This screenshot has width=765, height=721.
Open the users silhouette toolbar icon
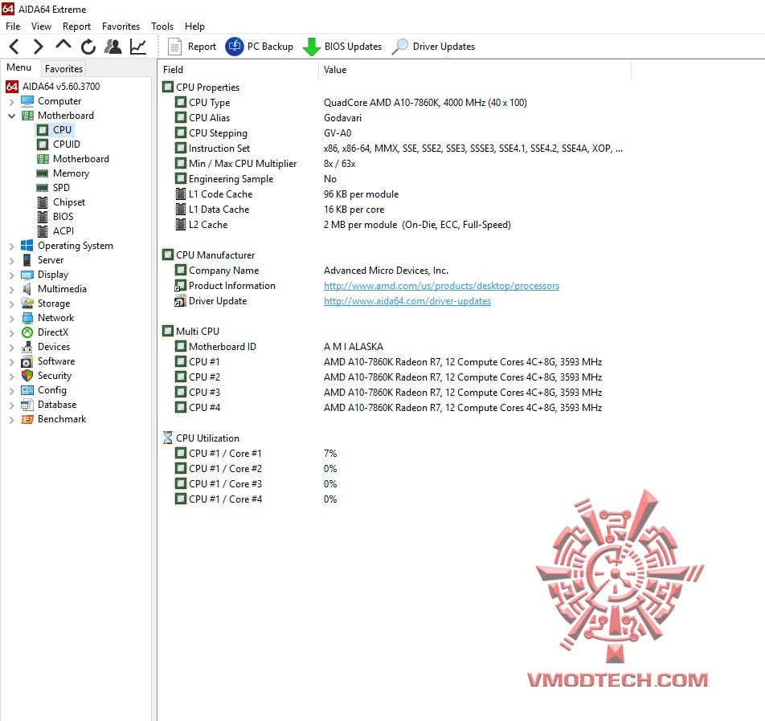pyautogui.click(x=113, y=47)
